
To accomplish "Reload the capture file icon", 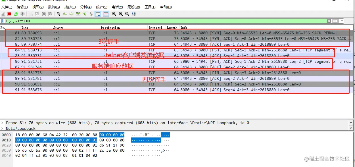I will click(50, 14).
